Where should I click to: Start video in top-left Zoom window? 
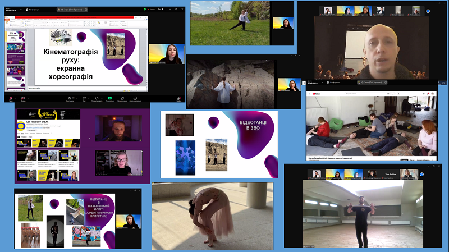23,99
